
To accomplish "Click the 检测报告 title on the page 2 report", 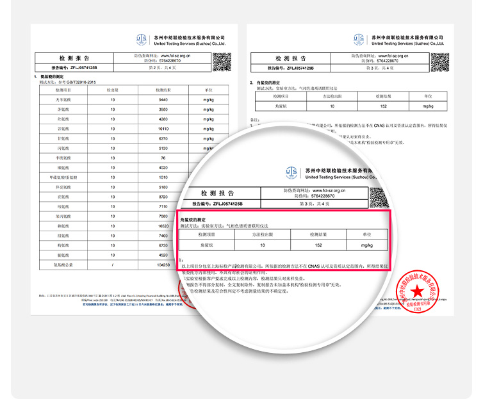I will [74, 58].
